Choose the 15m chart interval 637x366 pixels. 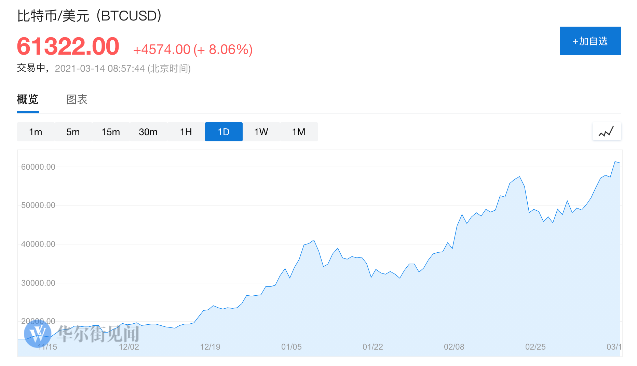pyautogui.click(x=111, y=132)
